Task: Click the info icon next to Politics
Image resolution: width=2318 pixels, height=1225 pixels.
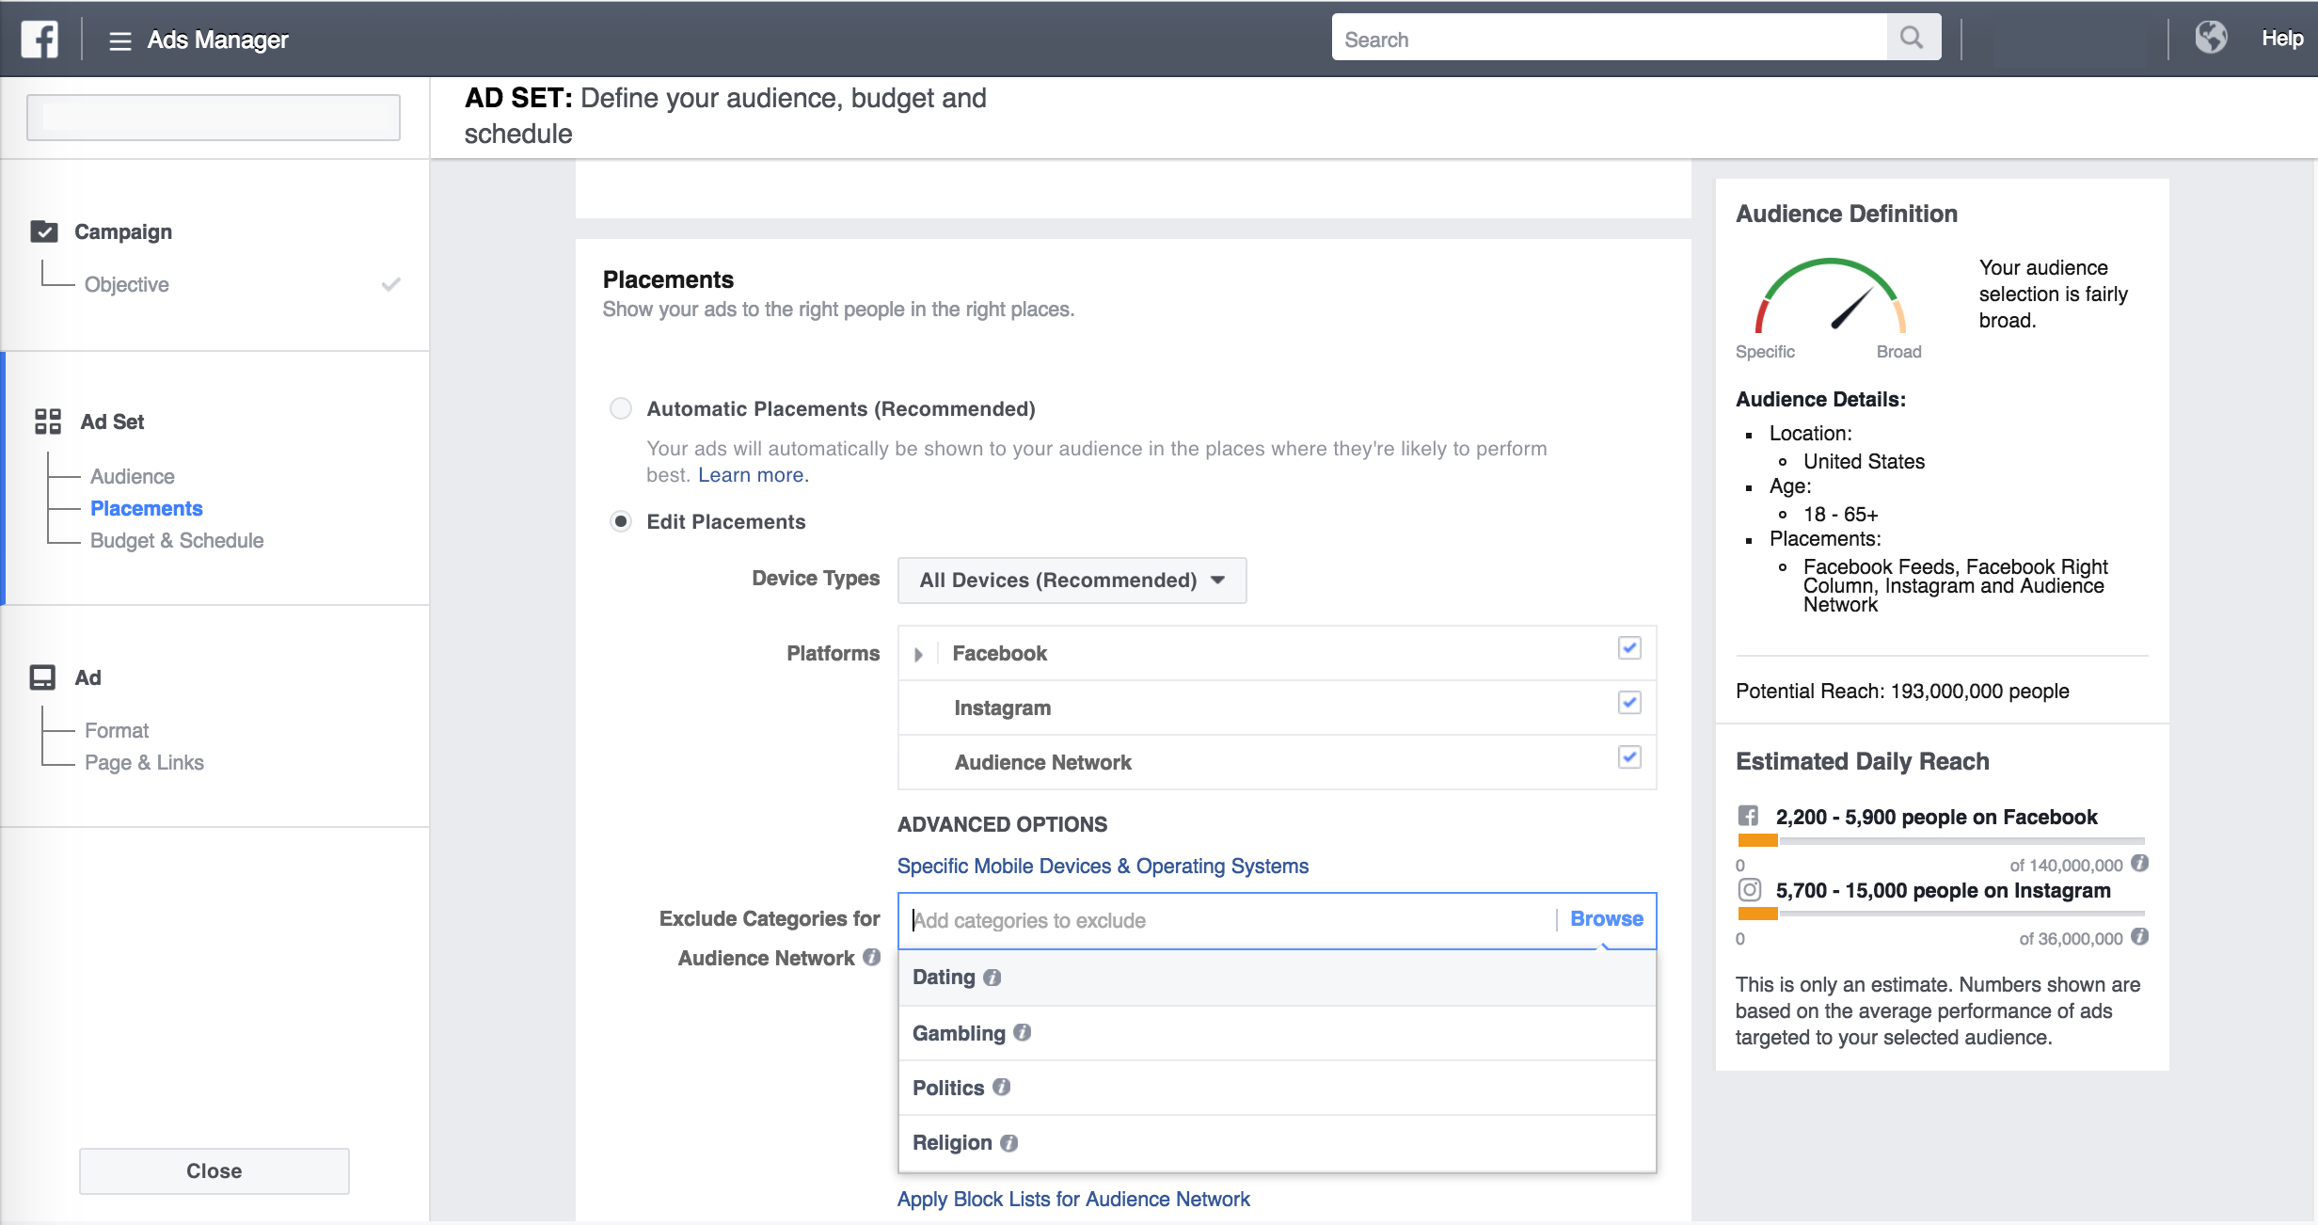Action: click(x=1002, y=1087)
